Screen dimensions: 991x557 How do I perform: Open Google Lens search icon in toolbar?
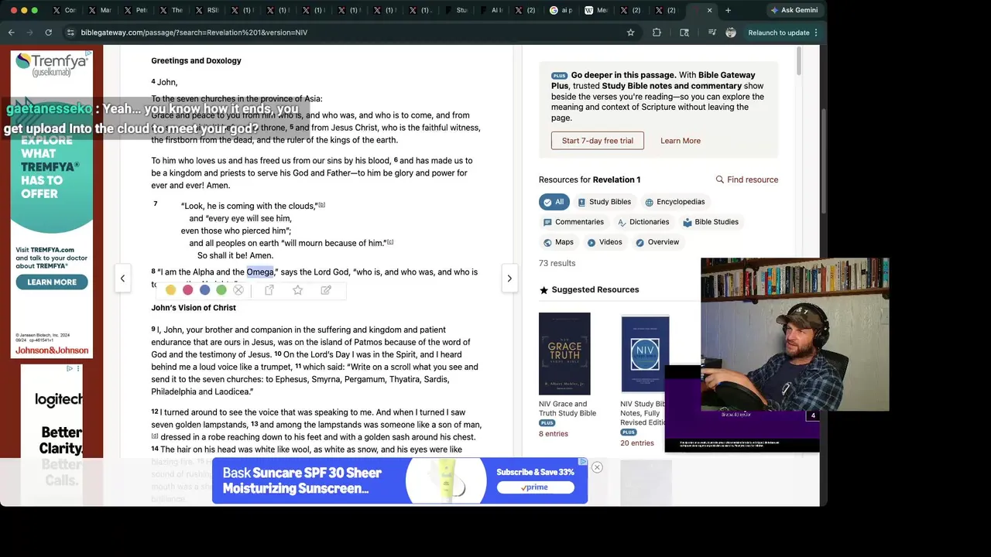pos(684,32)
